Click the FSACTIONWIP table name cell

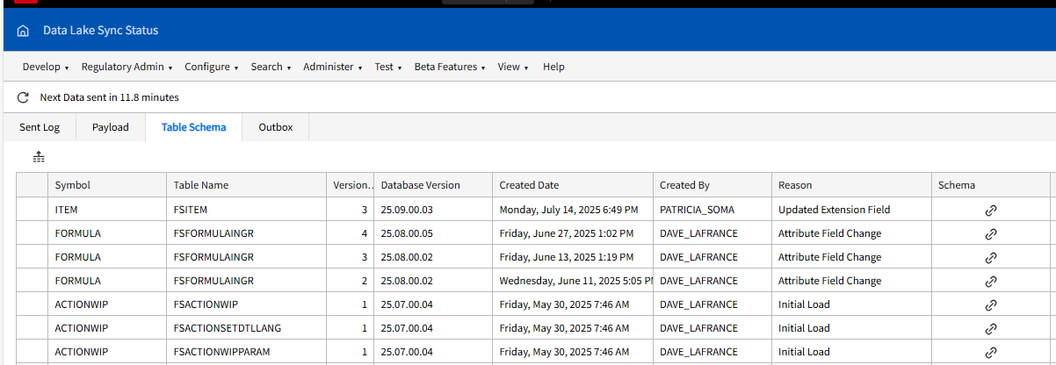tap(247, 304)
